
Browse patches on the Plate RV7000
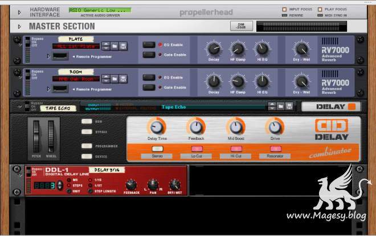[115, 46]
